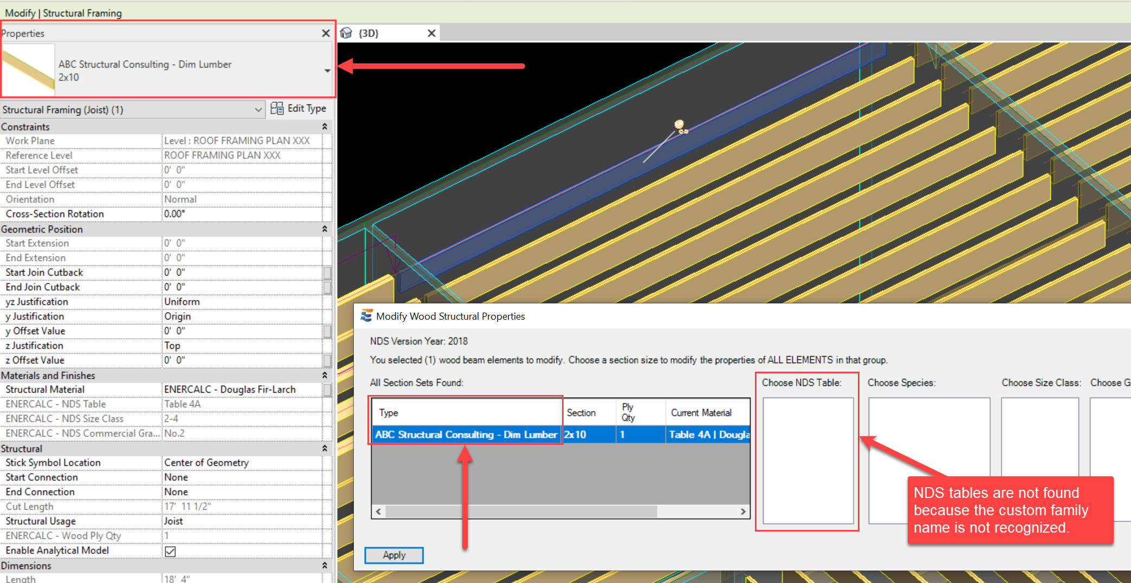Collapse the Constraints section

[x=325, y=126]
